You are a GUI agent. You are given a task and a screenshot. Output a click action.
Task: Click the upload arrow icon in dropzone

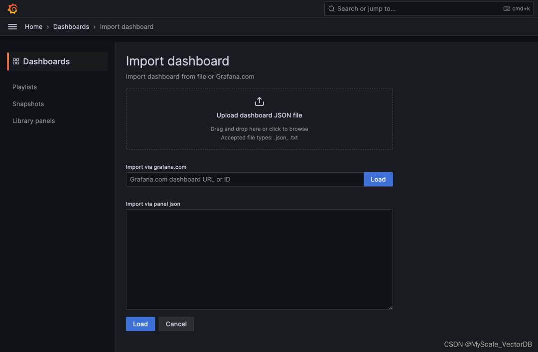259,102
